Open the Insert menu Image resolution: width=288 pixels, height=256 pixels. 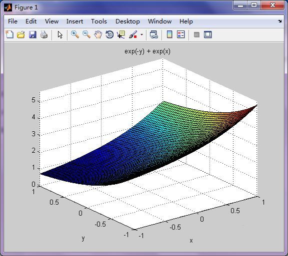tap(75, 21)
